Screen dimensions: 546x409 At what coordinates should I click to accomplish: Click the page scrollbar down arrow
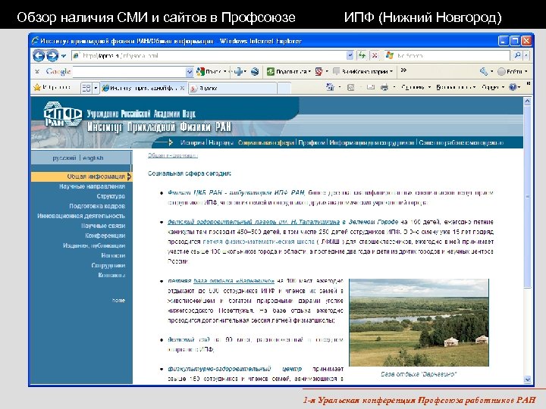(x=527, y=379)
